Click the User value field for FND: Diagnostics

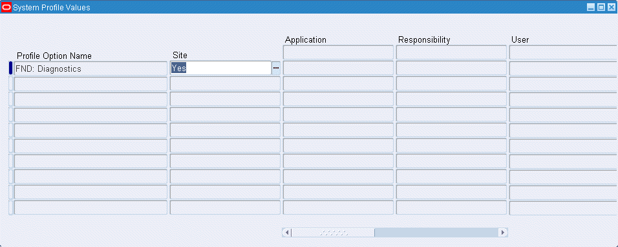pyautogui.click(x=563, y=68)
